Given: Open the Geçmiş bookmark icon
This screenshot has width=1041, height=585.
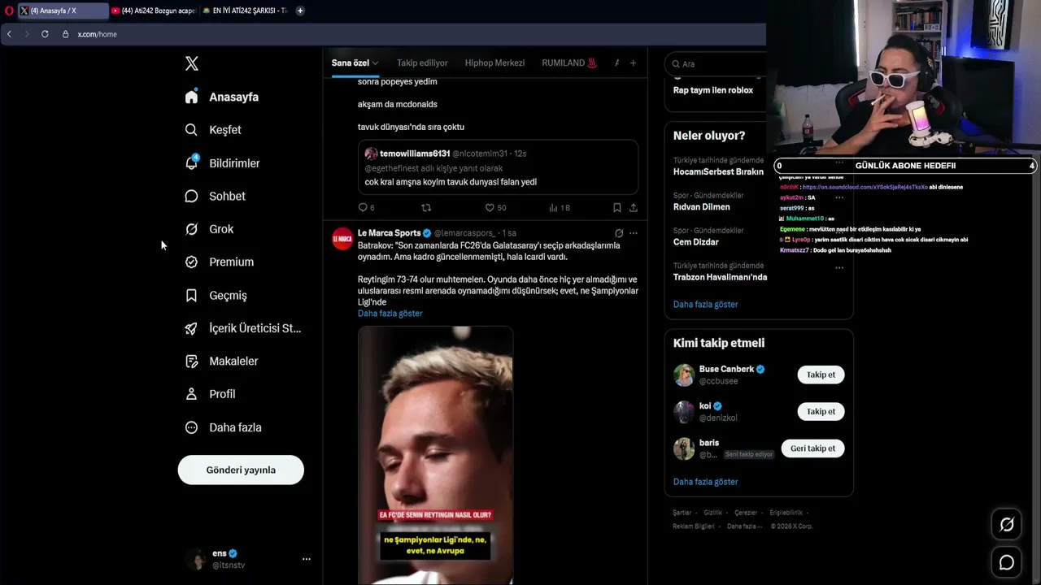Looking at the screenshot, I should coord(191,296).
